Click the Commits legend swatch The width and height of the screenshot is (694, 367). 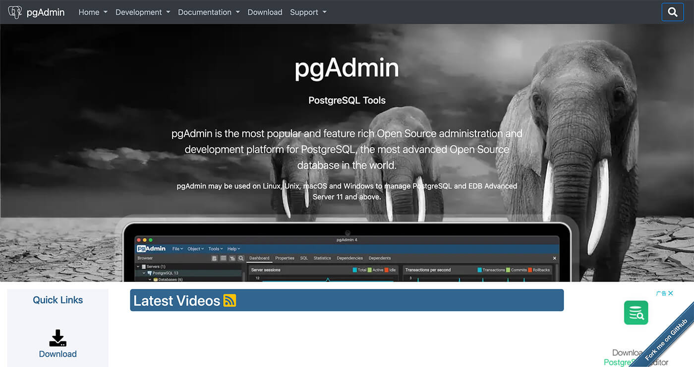(508, 270)
